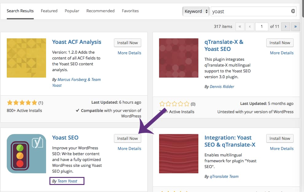
Task: Switch to the Featured tab
Action: (x=49, y=11)
